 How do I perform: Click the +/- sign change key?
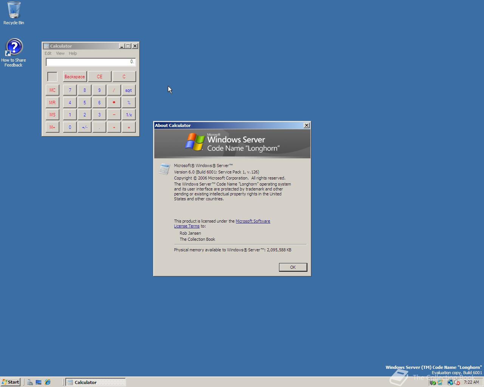(84, 127)
